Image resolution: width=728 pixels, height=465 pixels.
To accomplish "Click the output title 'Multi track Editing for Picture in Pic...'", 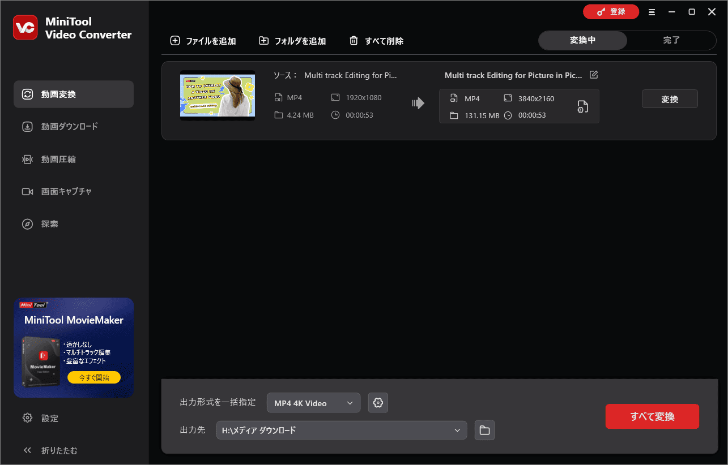I will (513, 75).
